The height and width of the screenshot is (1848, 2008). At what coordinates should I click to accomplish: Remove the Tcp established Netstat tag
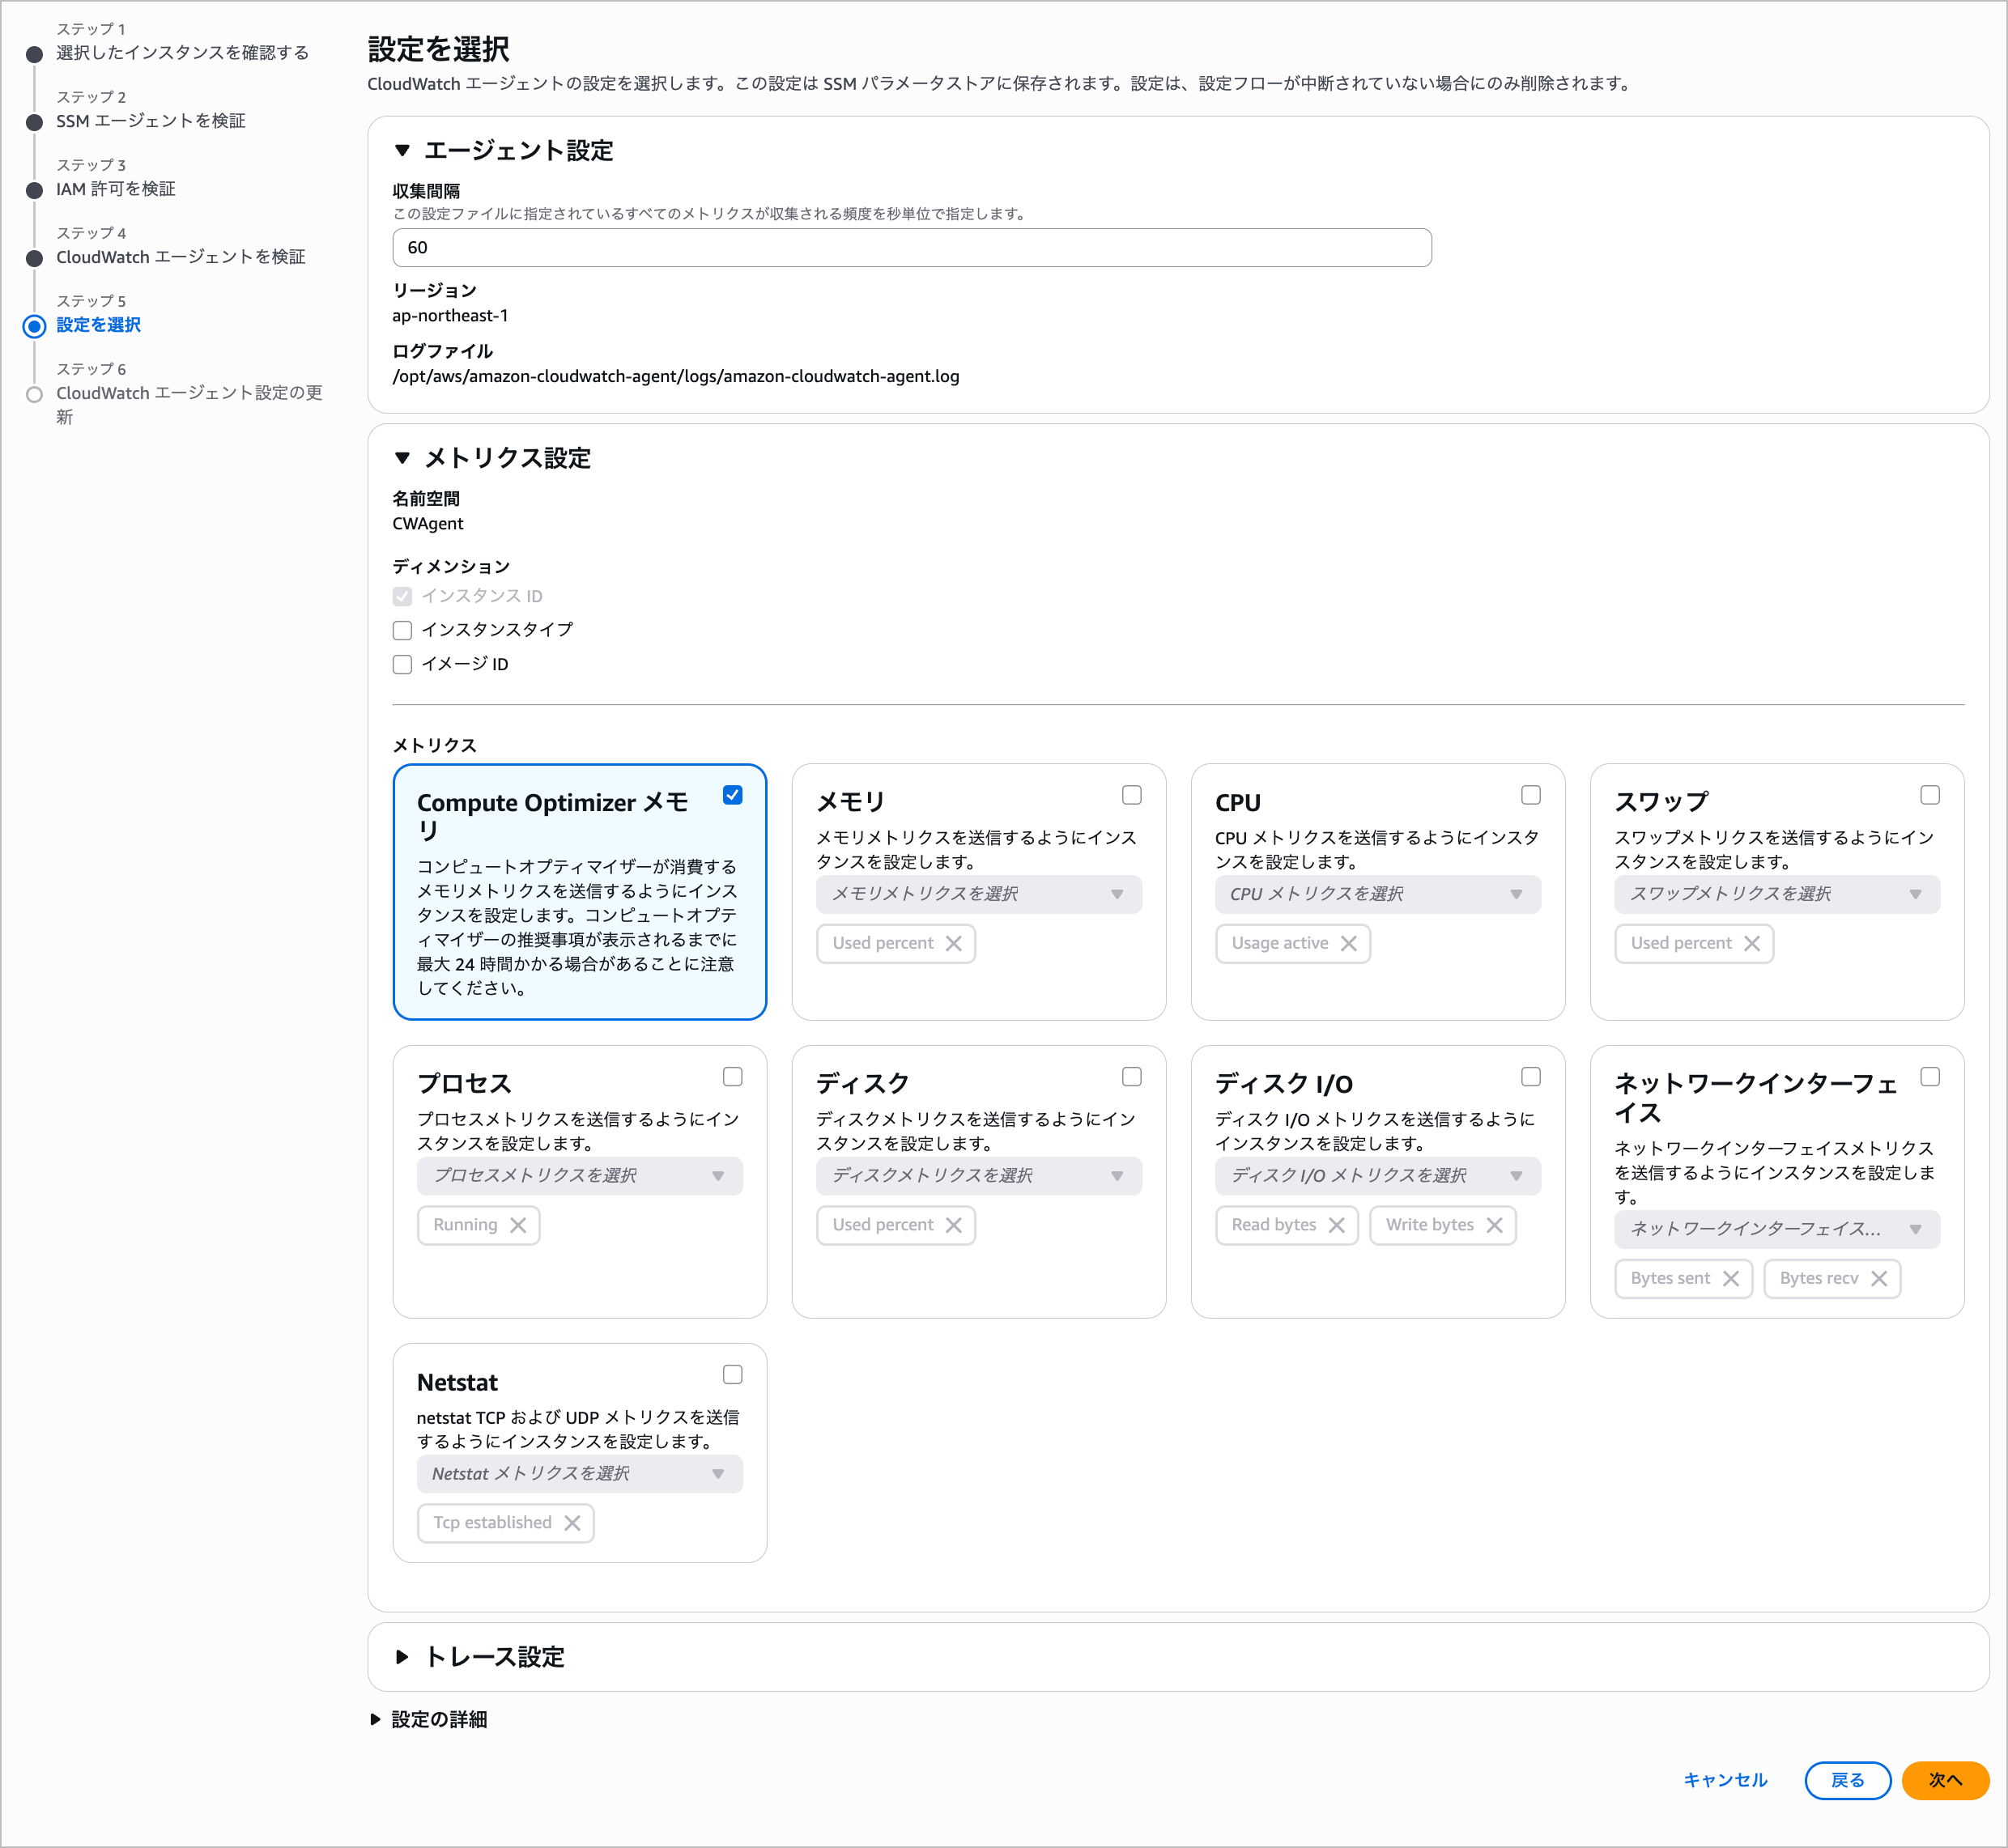click(572, 1522)
